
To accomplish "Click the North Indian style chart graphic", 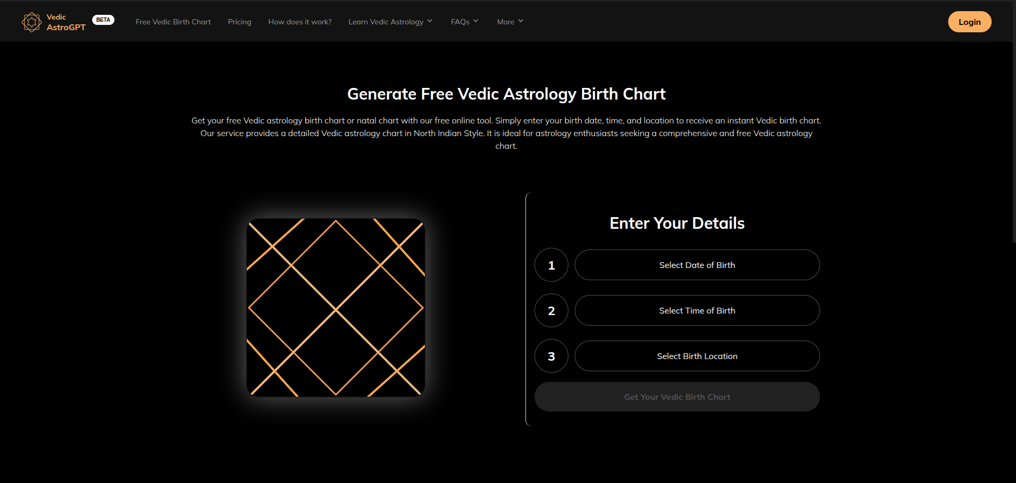I will pos(336,308).
